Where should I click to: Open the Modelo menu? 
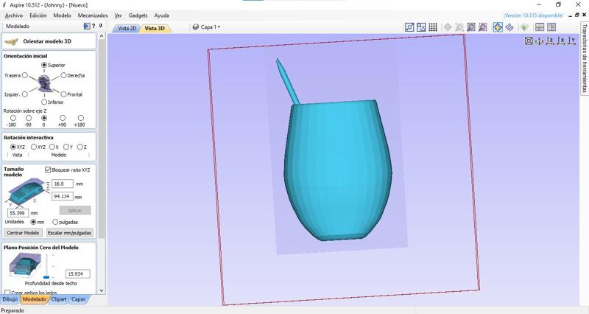pyautogui.click(x=62, y=15)
